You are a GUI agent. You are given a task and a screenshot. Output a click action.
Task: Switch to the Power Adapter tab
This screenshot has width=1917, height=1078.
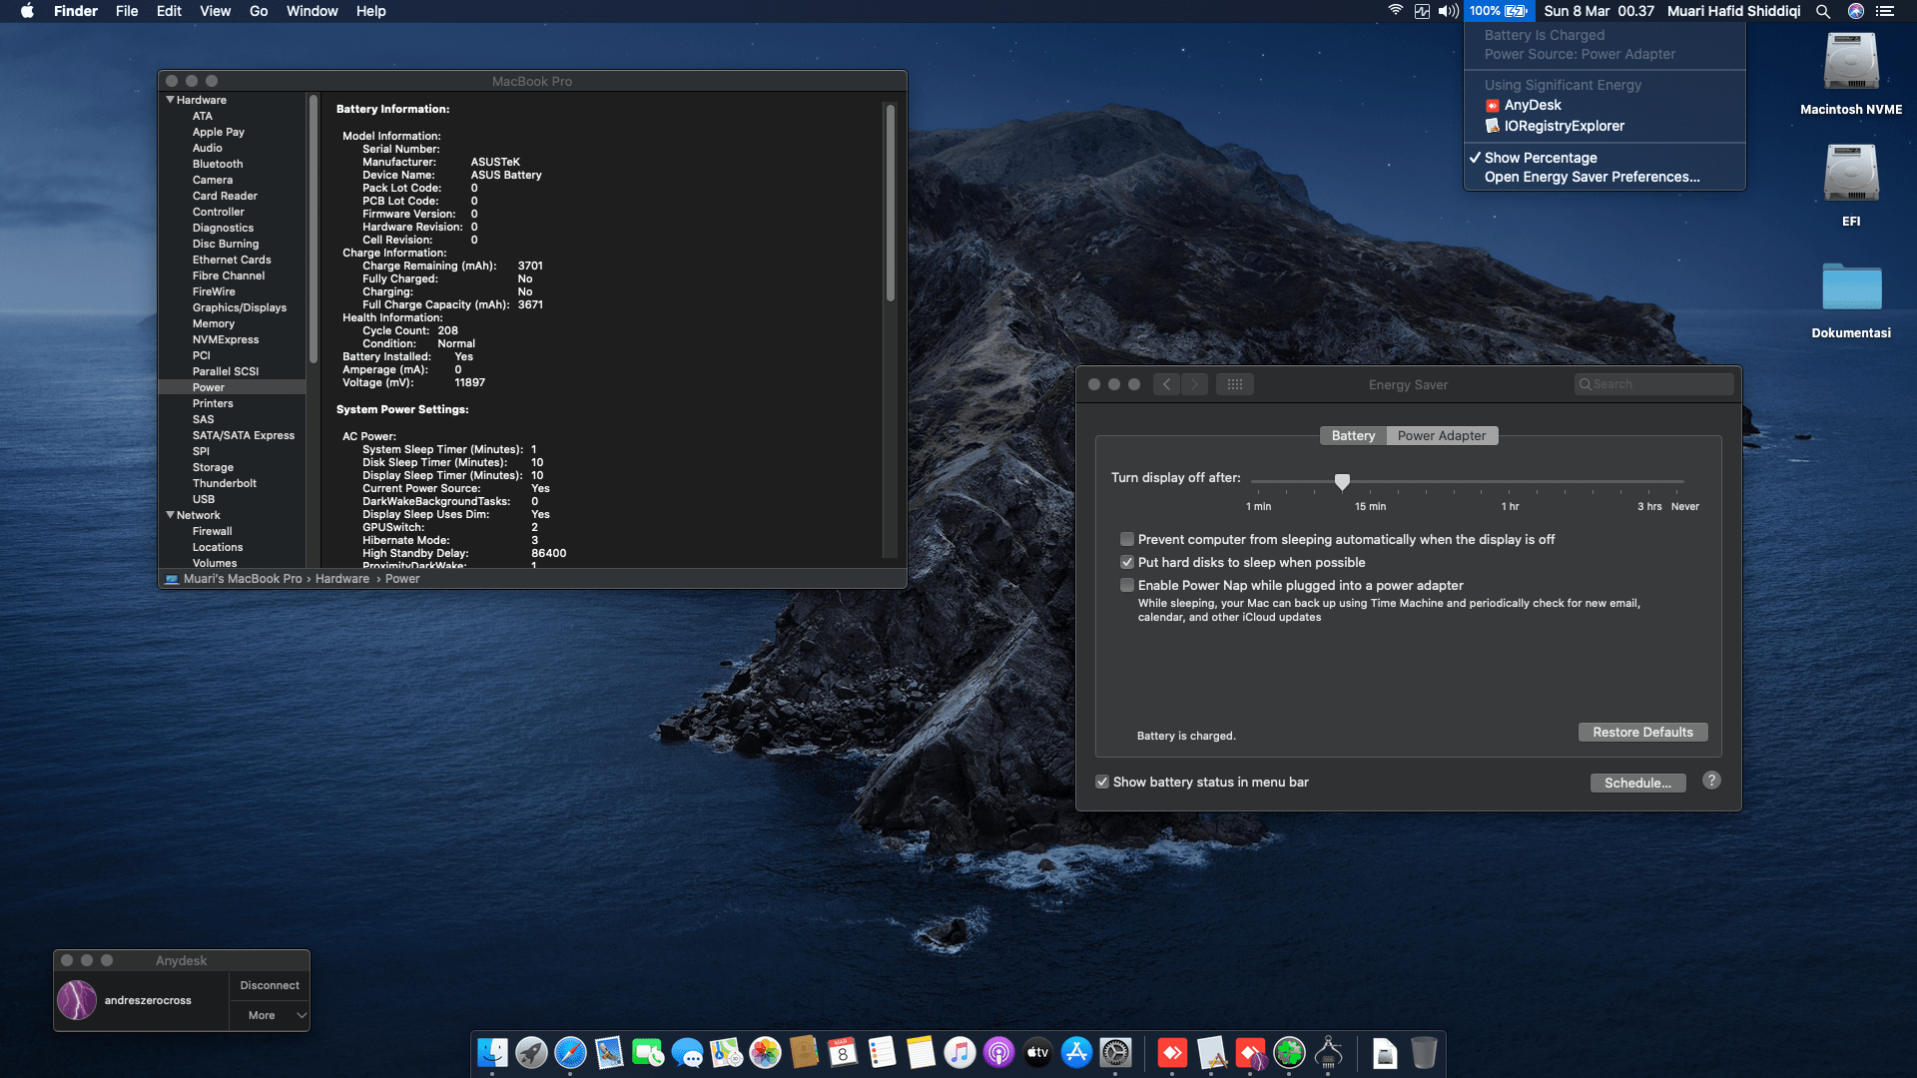click(1442, 435)
